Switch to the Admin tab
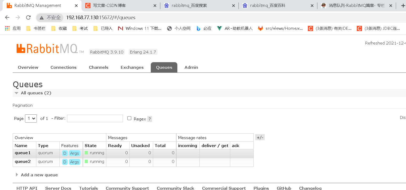 point(191,67)
